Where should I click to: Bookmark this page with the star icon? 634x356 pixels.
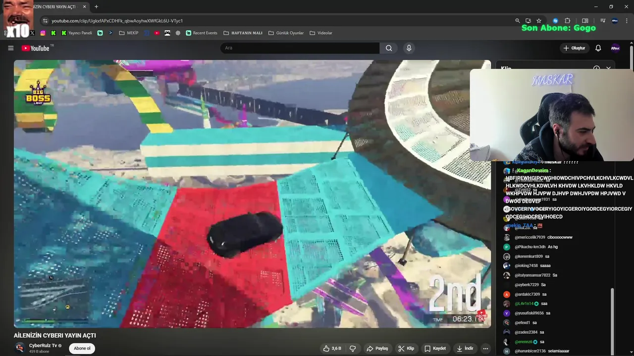click(x=539, y=21)
